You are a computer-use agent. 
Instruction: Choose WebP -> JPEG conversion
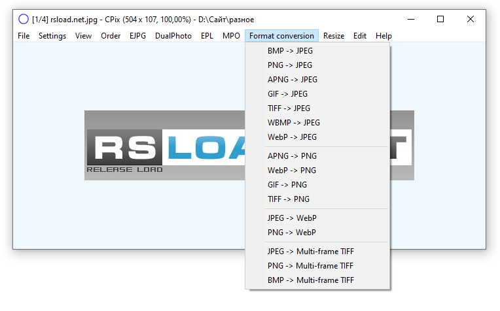pos(317,137)
